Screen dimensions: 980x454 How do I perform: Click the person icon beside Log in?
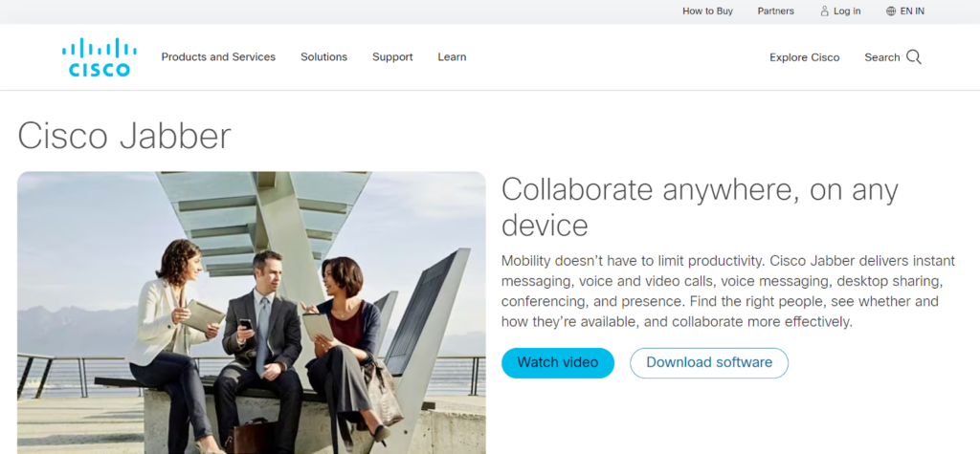[825, 11]
